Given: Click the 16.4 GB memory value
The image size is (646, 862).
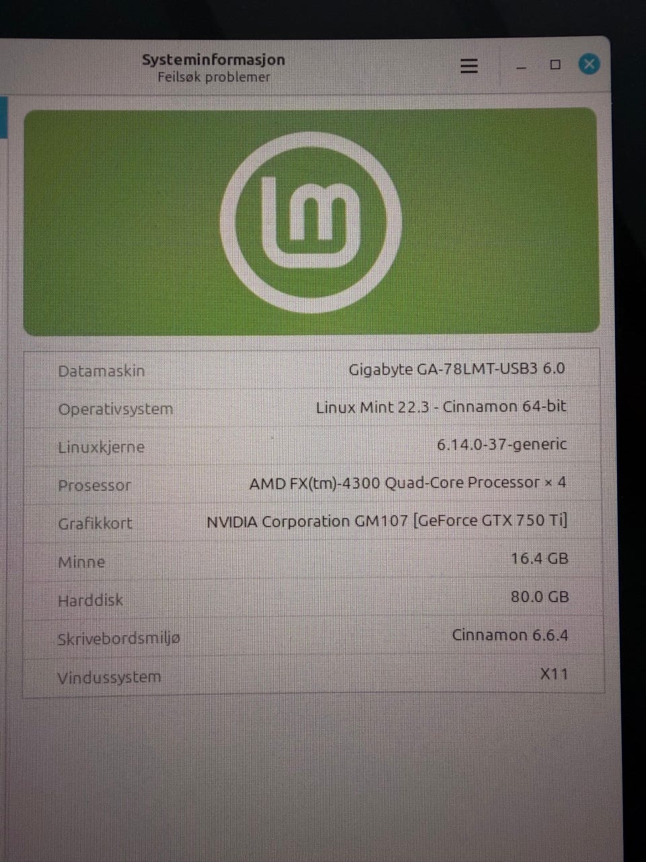Looking at the screenshot, I should coord(539,558).
